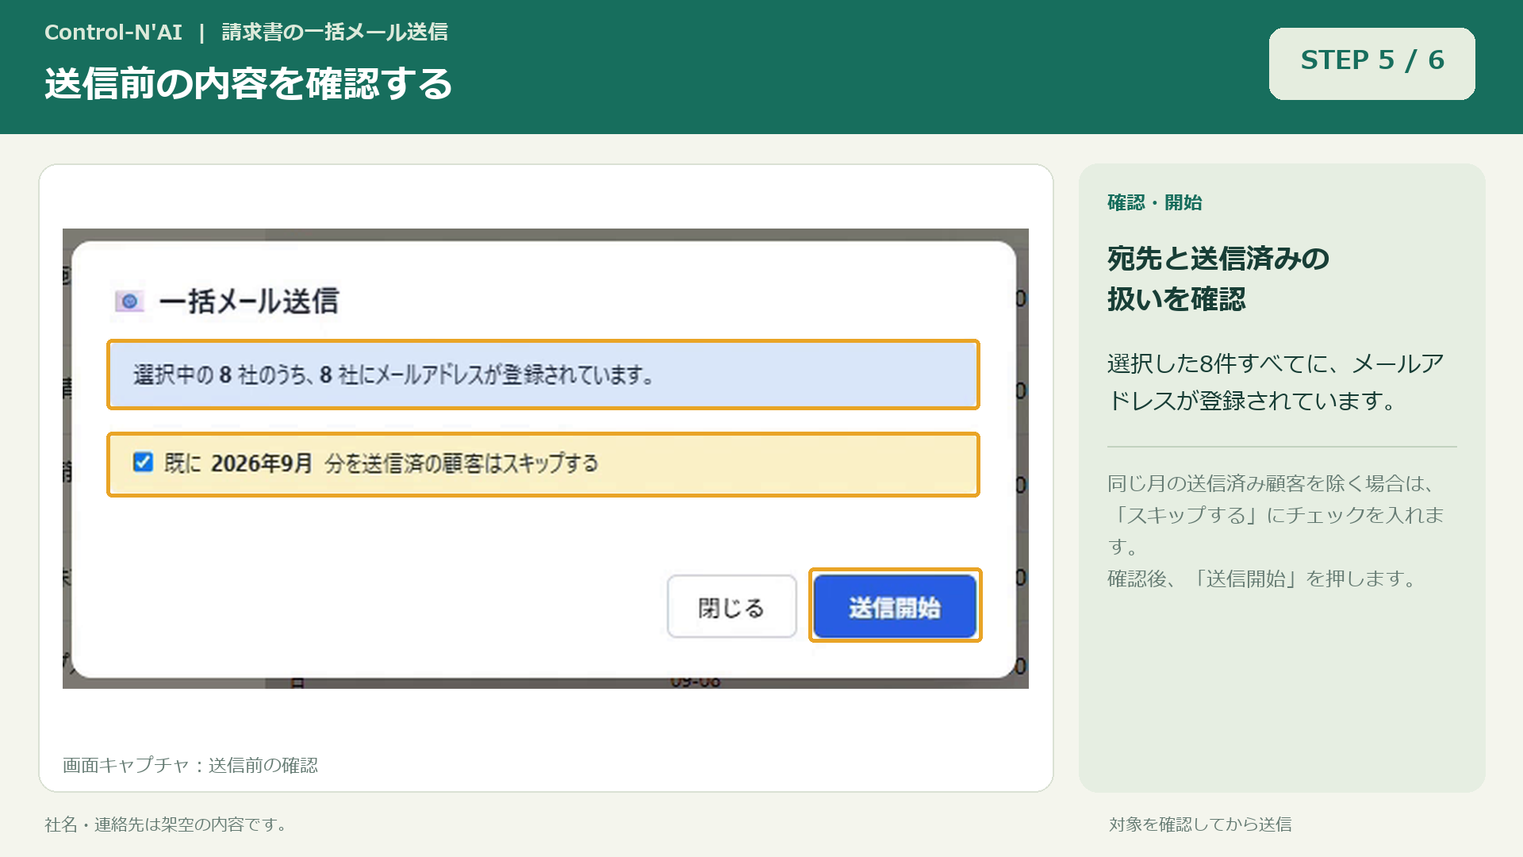Click the 閉じる button
This screenshot has width=1523, height=857.
(x=731, y=607)
